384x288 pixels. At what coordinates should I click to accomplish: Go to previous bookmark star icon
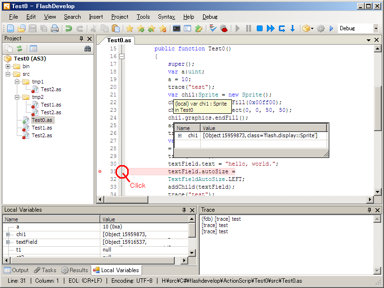tap(152, 28)
